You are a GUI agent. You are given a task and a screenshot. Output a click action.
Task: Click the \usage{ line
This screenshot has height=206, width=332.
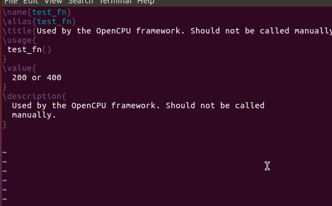click(19, 40)
